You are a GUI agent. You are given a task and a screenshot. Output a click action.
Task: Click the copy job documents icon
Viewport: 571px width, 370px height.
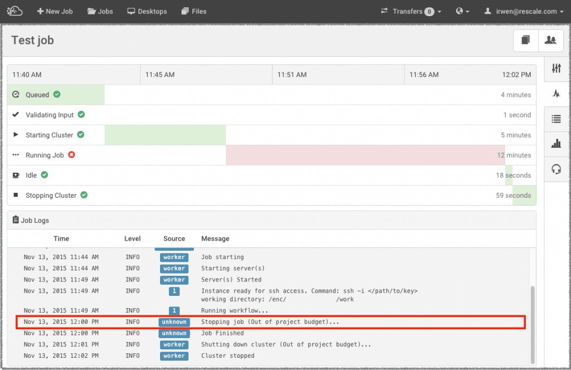tap(525, 40)
